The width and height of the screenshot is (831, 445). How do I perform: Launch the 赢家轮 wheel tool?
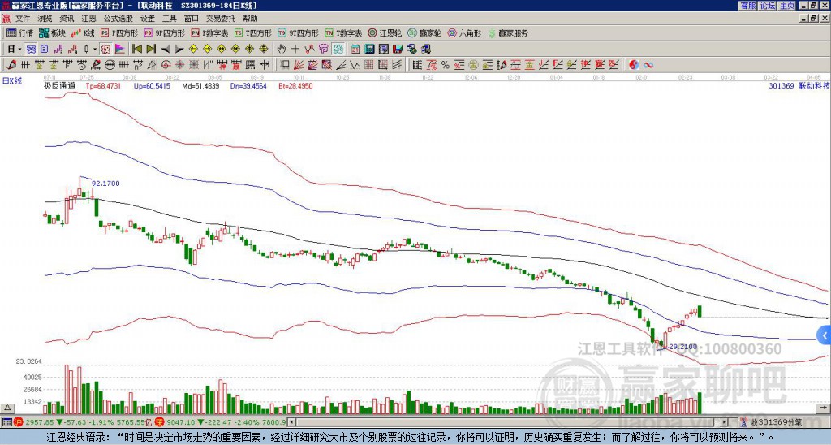click(x=424, y=32)
